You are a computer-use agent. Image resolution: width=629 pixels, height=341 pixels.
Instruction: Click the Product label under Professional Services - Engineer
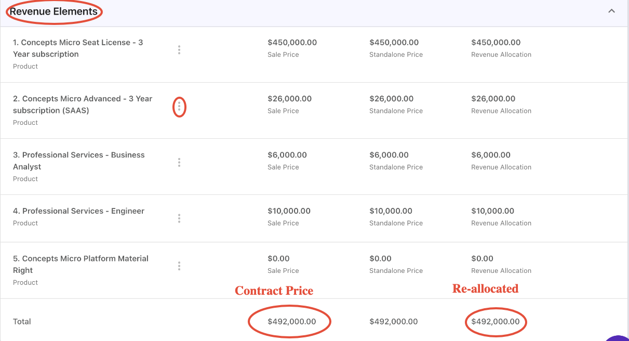tap(25, 224)
